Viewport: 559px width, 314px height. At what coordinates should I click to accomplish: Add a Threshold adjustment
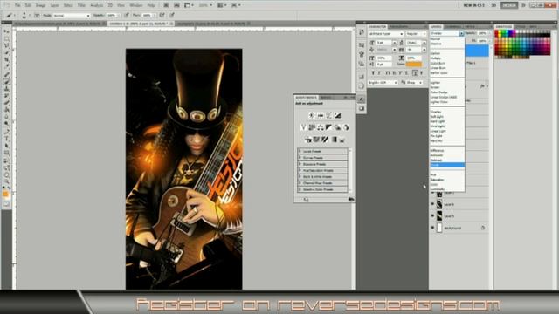point(325,140)
